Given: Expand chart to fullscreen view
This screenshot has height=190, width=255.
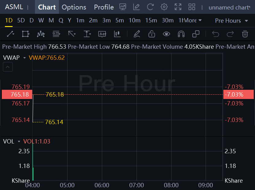Looking at the screenshot, I should (178, 7).
